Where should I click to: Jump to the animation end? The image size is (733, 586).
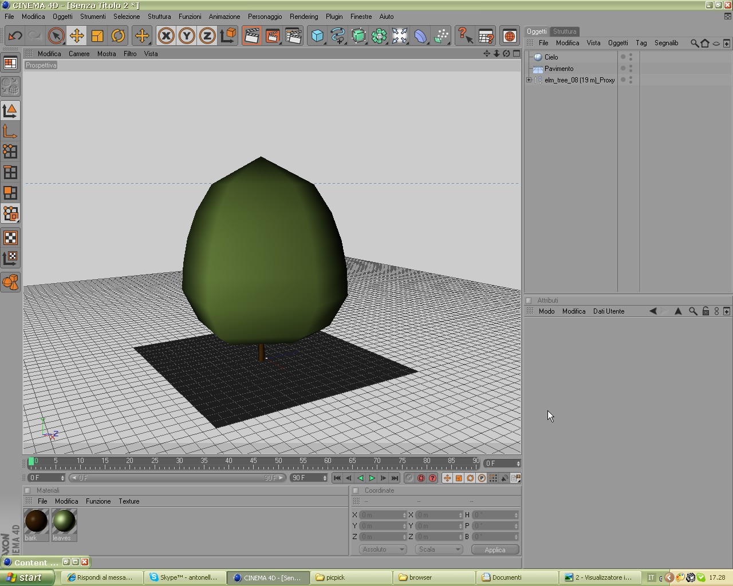(x=395, y=478)
